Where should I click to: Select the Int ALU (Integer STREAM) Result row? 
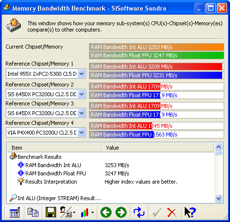point(111,198)
